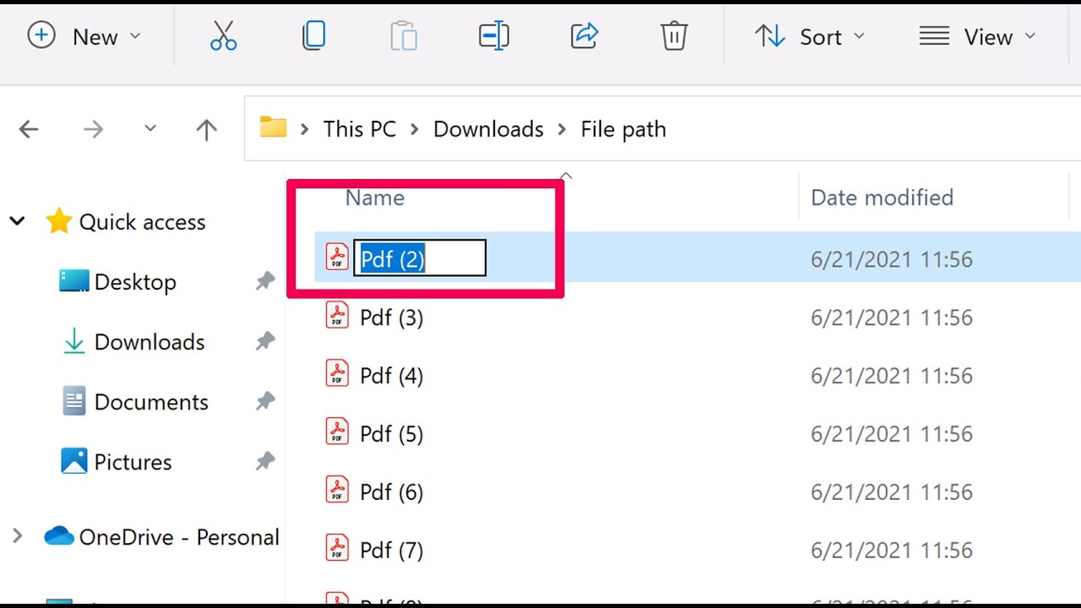This screenshot has width=1081, height=608.
Task: Click the Share icon in toolbar
Action: point(584,36)
